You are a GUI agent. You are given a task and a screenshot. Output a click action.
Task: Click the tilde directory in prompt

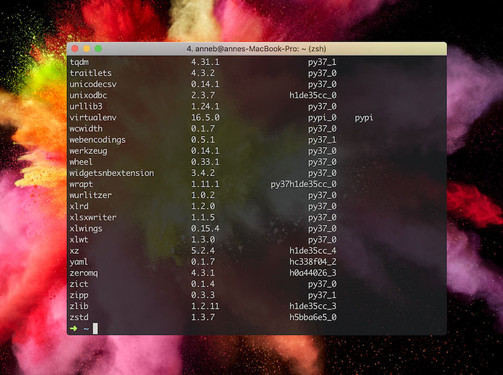coord(86,329)
